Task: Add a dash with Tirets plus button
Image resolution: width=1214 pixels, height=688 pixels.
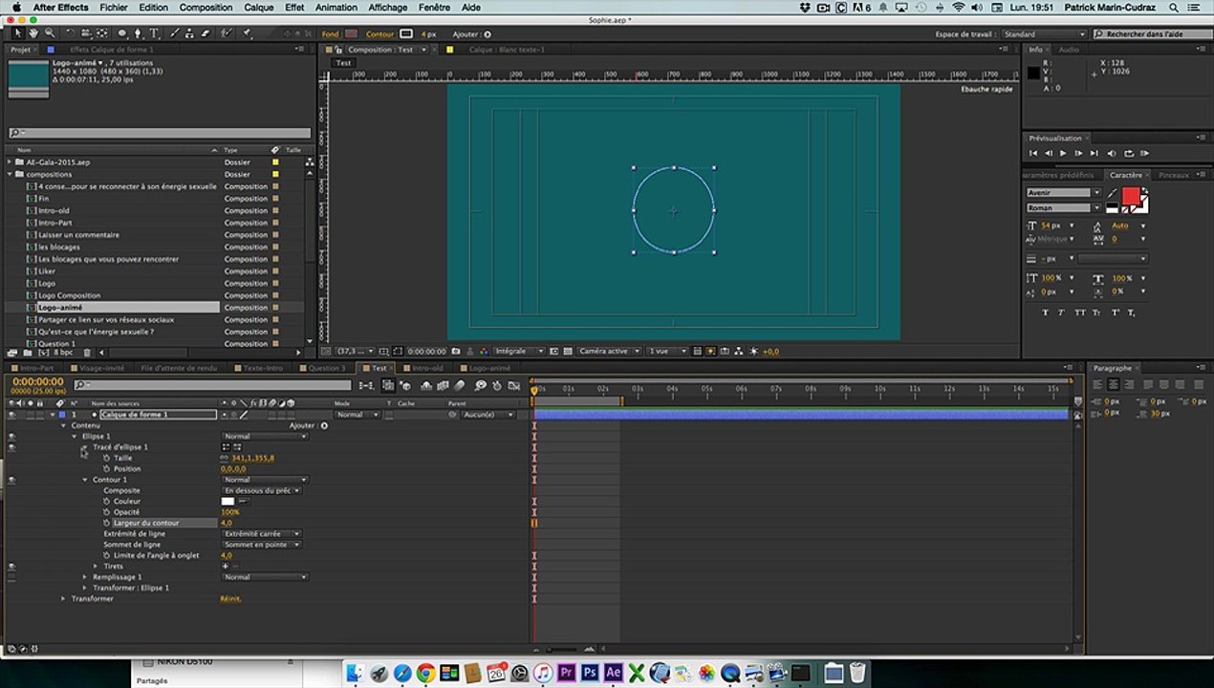Action: [x=226, y=566]
